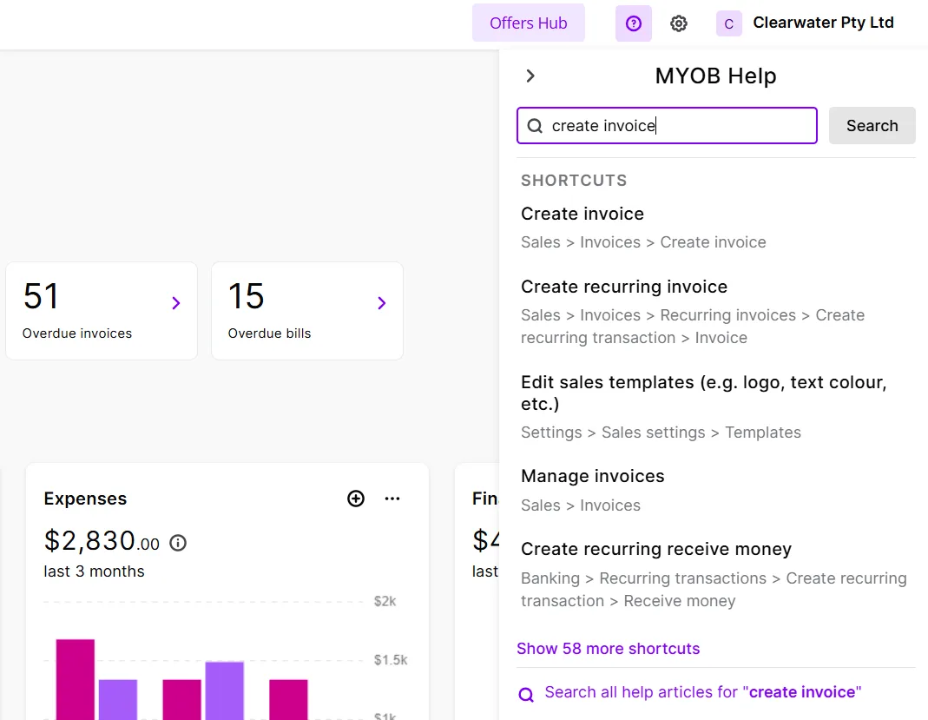Click Show 58 more shortcuts
928x720 pixels.
click(608, 649)
